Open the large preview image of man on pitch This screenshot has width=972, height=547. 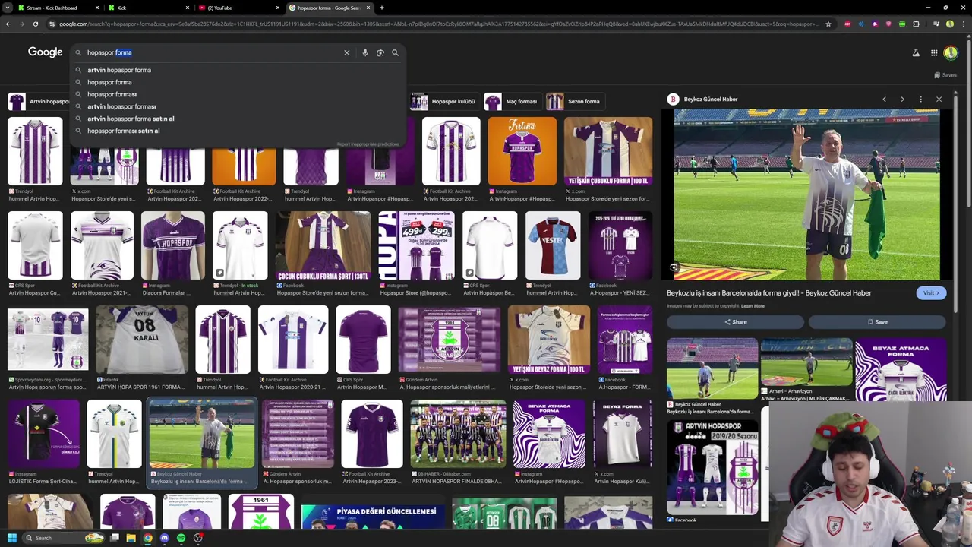806,194
